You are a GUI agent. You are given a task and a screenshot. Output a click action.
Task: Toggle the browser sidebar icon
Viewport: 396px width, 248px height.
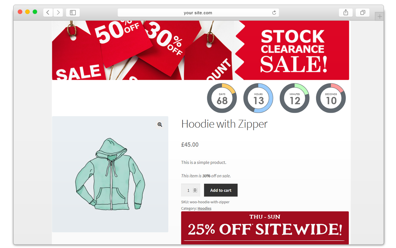point(73,12)
